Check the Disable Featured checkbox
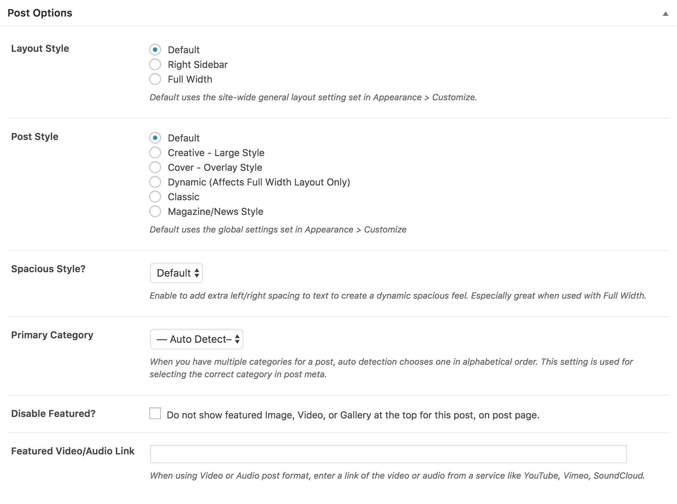The height and width of the screenshot is (504, 677). (155, 413)
